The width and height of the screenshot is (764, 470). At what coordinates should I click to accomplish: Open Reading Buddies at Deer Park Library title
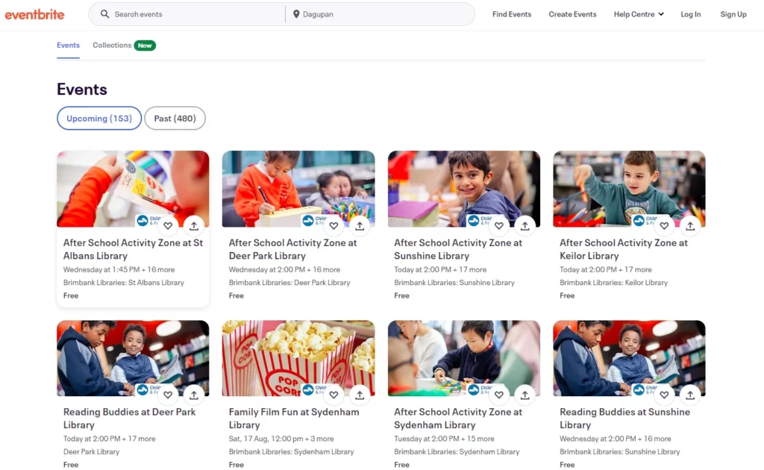[130, 418]
